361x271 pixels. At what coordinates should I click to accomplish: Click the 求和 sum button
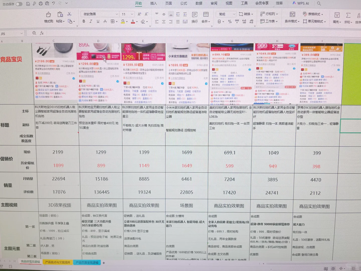[348, 18]
